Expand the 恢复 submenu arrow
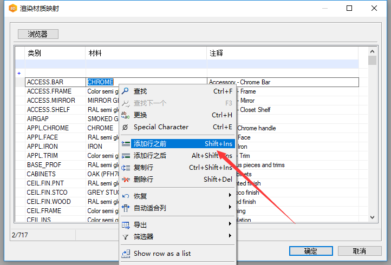 tap(230, 195)
